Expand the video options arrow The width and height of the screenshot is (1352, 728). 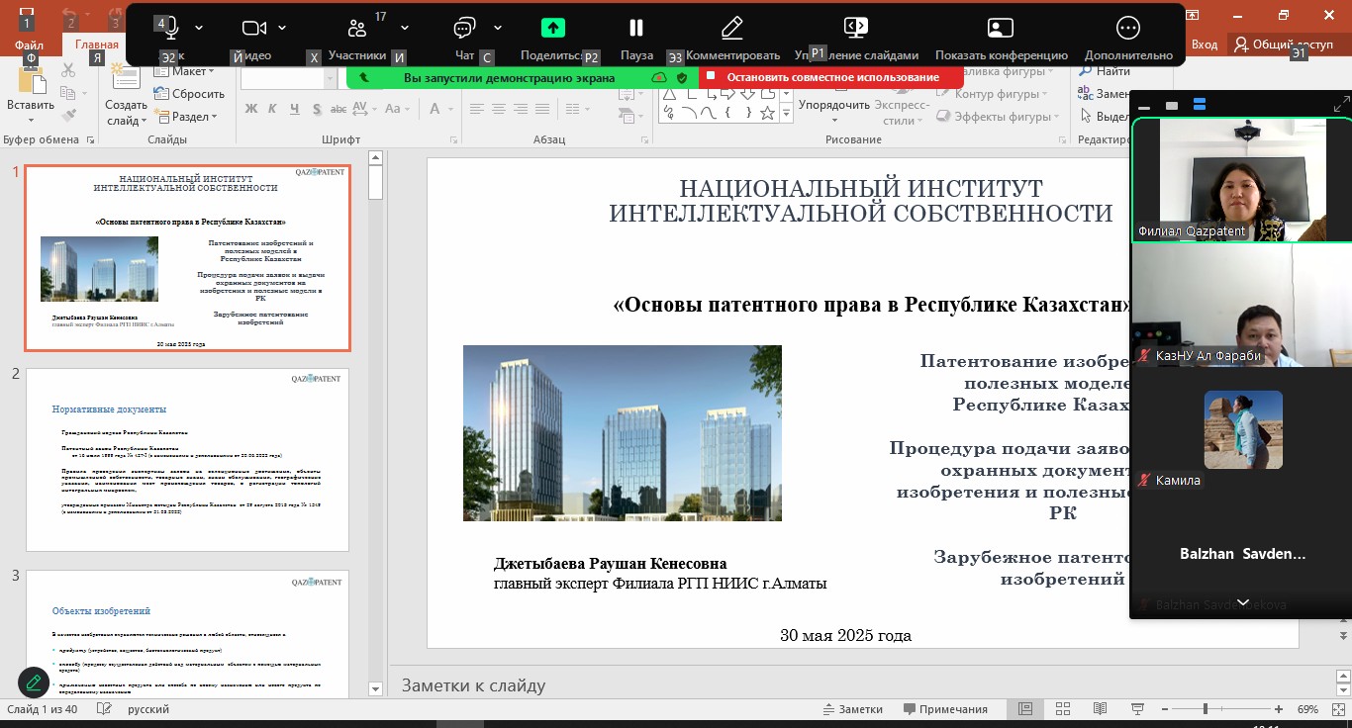(282, 28)
